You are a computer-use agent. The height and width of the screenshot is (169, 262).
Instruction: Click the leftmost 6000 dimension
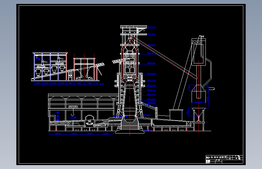[38, 83]
